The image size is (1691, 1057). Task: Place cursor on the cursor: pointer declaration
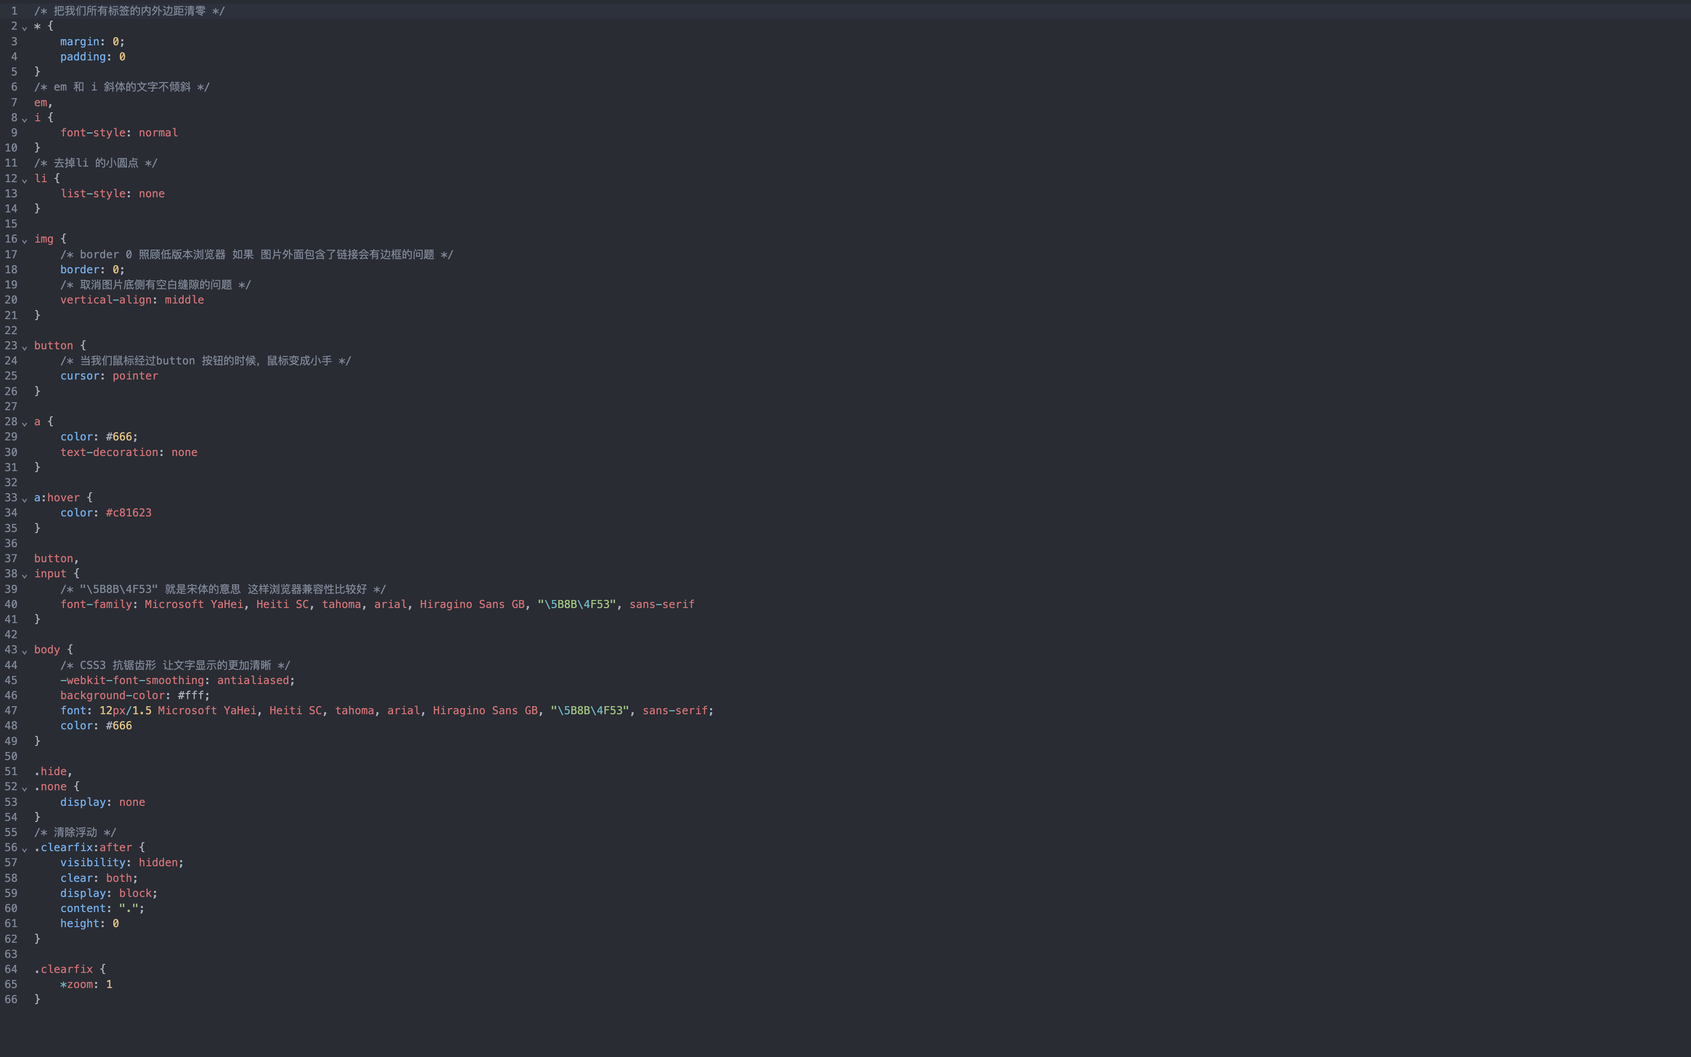(109, 376)
